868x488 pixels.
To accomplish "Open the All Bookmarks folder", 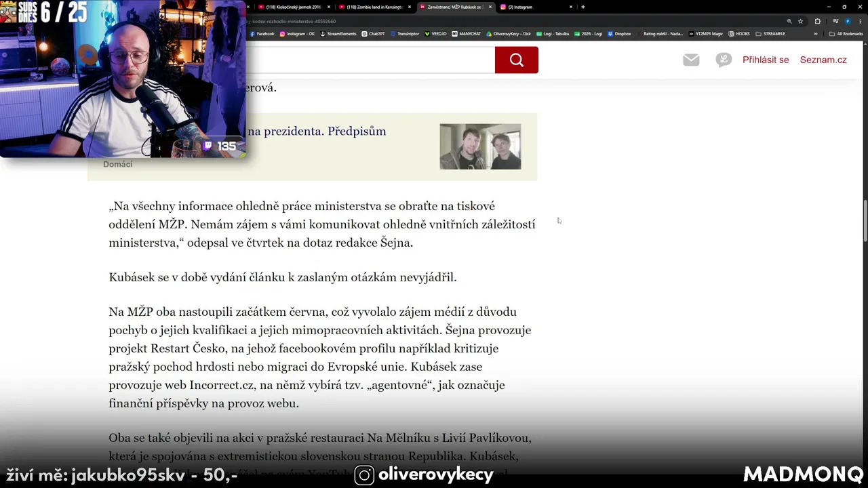I will point(846,33).
